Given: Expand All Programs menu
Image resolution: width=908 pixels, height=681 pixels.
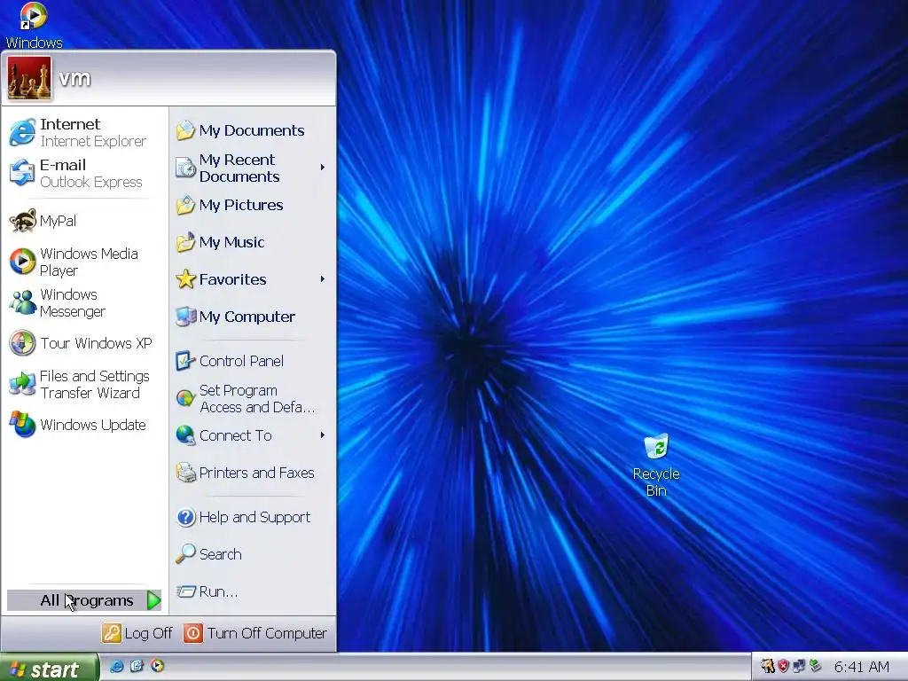Looking at the screenshot, I should point(84,600).
